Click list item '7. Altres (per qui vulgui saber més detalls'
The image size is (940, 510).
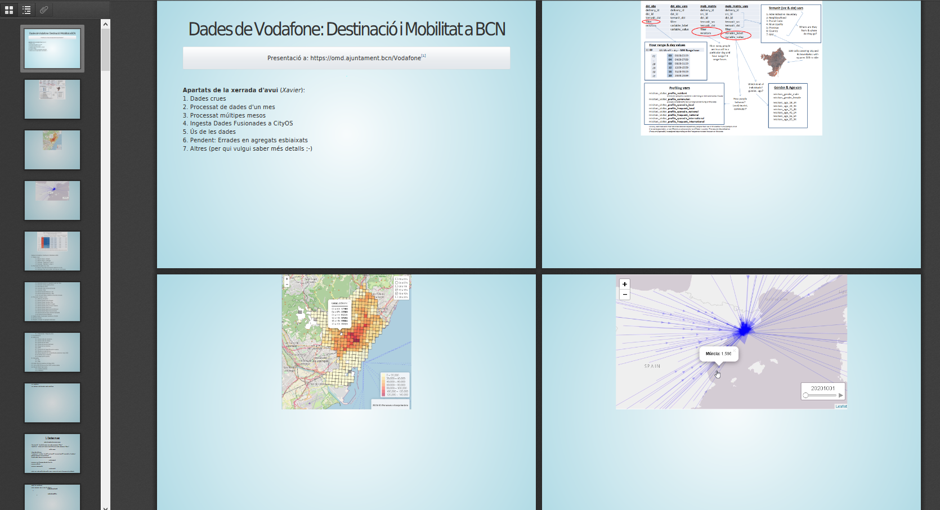[x=248, y=148]
